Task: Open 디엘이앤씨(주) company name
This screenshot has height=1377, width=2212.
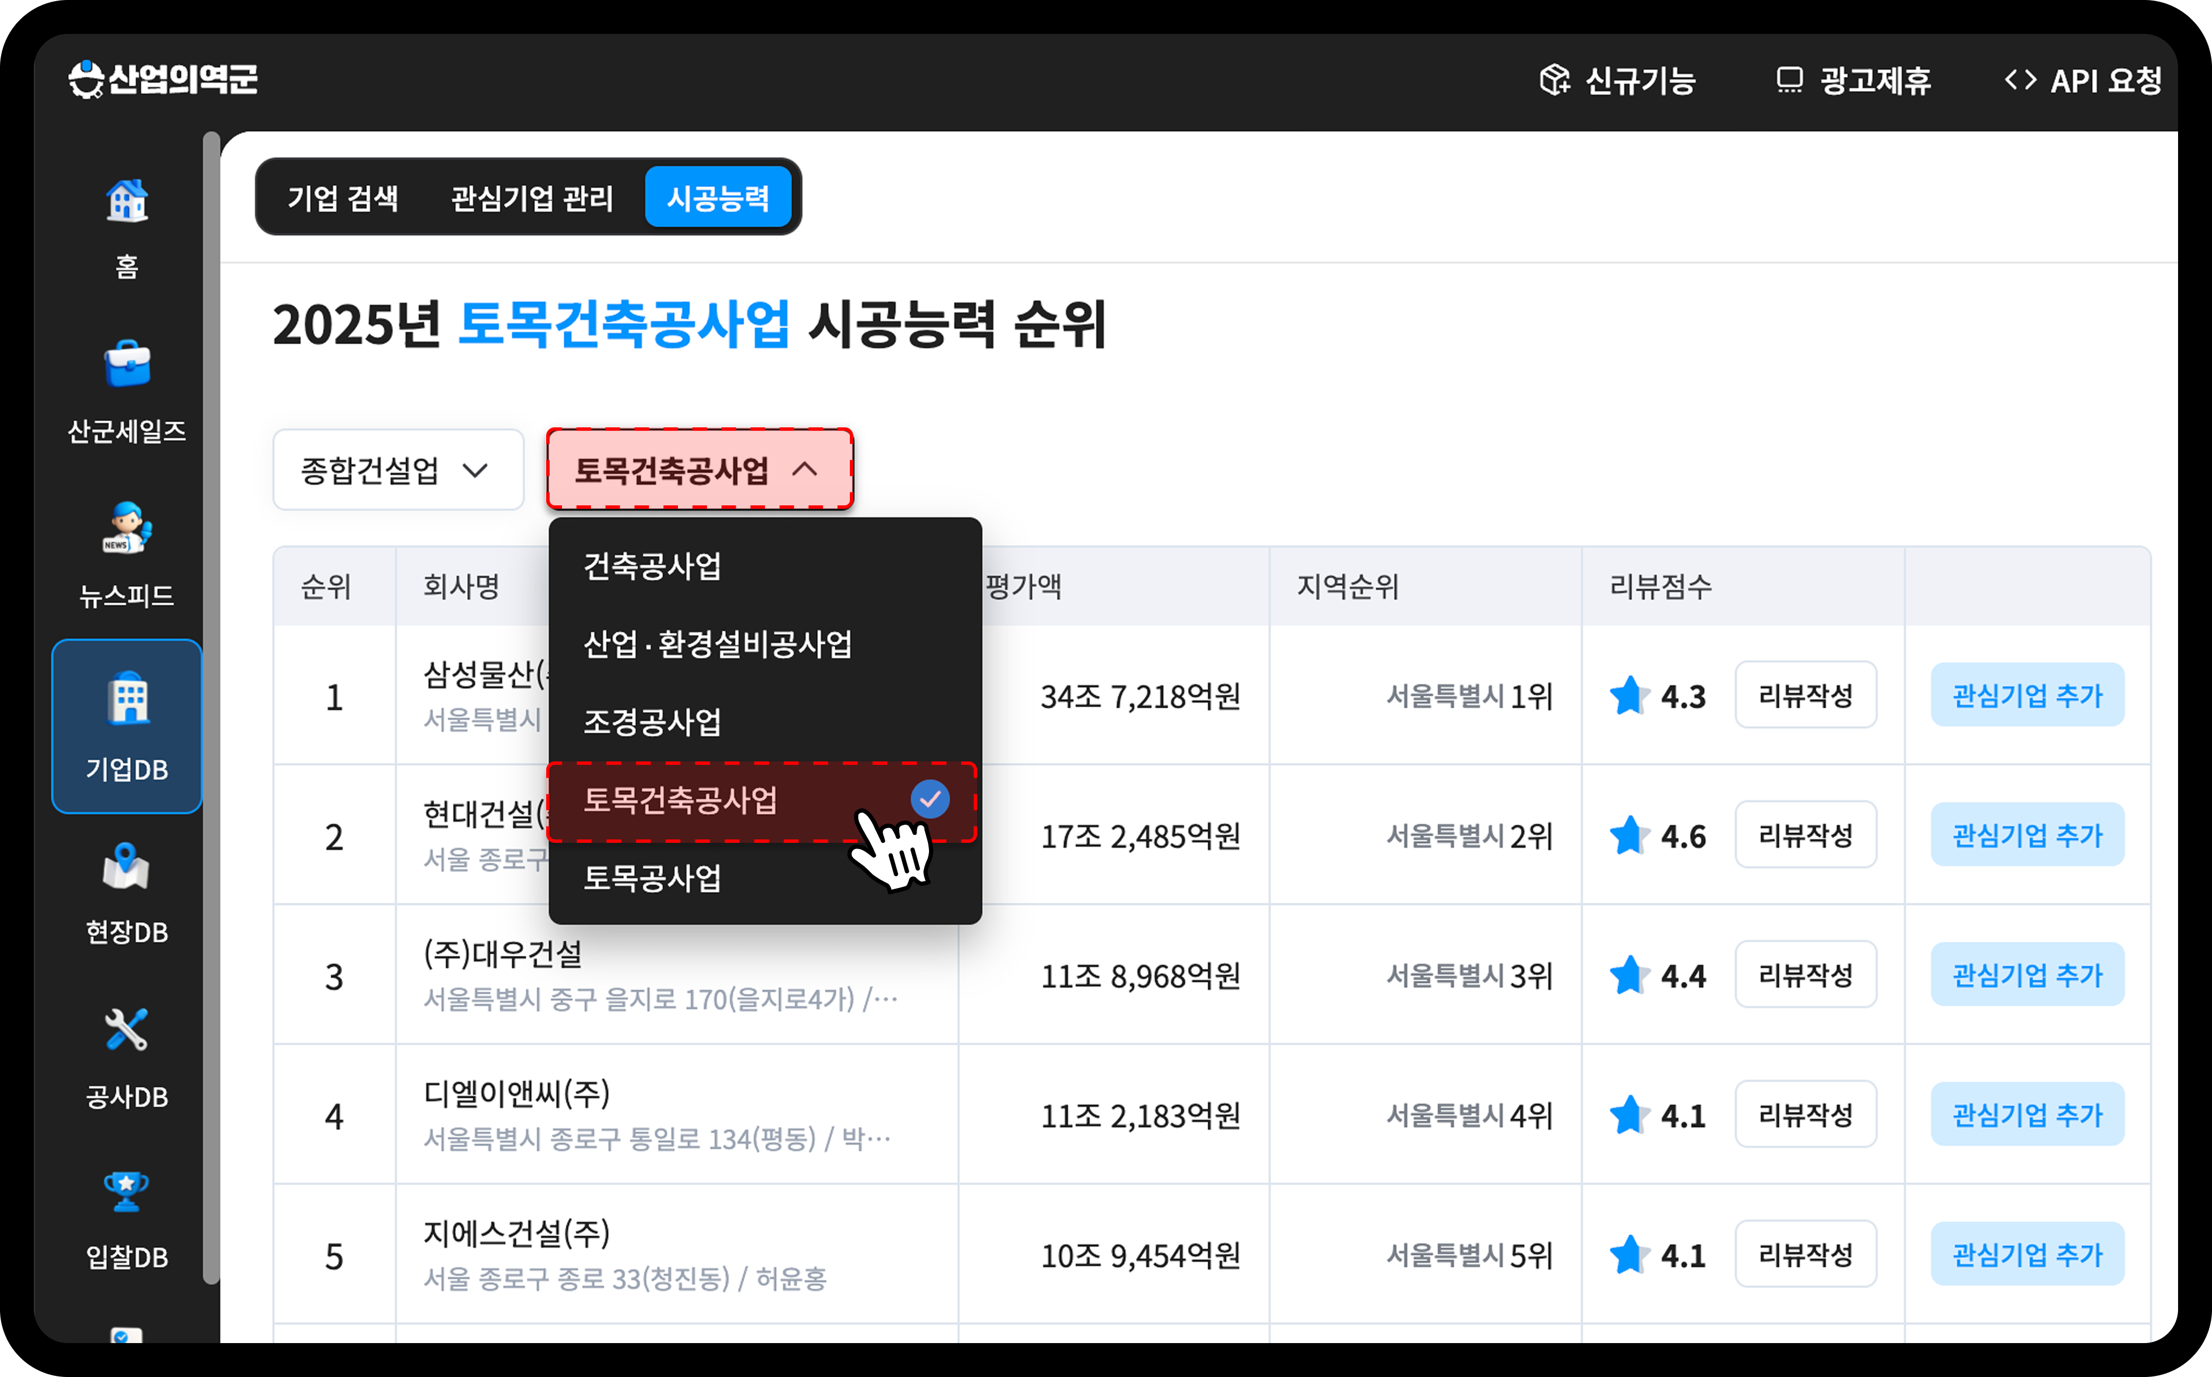Action: coord(517,1093)
